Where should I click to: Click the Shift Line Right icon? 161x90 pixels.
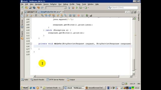[x=74, y=15]
